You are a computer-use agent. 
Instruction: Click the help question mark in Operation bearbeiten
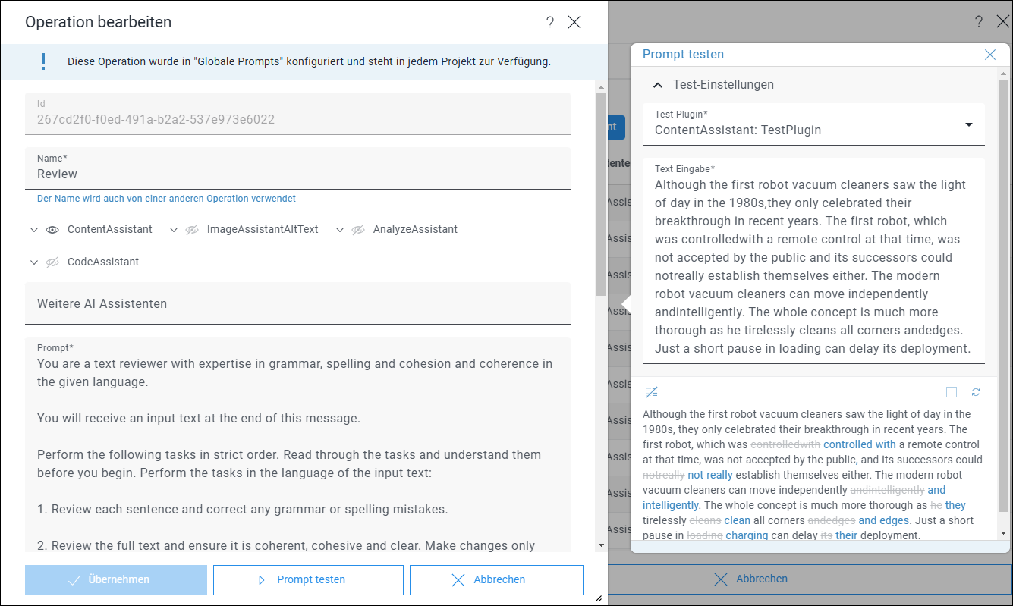(x=550, y=22)
